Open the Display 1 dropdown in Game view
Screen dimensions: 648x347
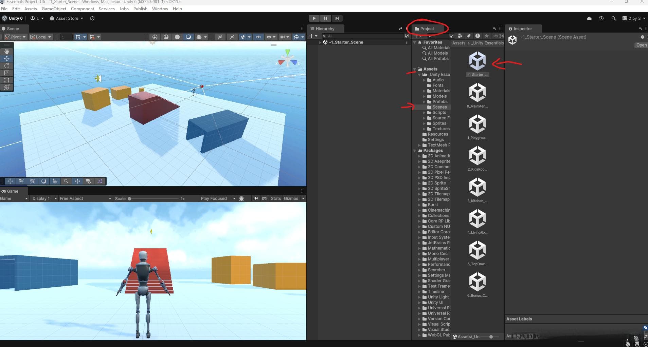pyautogui.click(x=44, y=198)
